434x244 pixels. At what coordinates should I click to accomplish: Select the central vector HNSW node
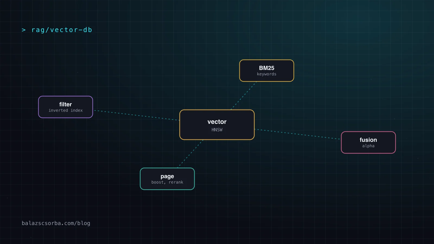(x=217, y=125)
